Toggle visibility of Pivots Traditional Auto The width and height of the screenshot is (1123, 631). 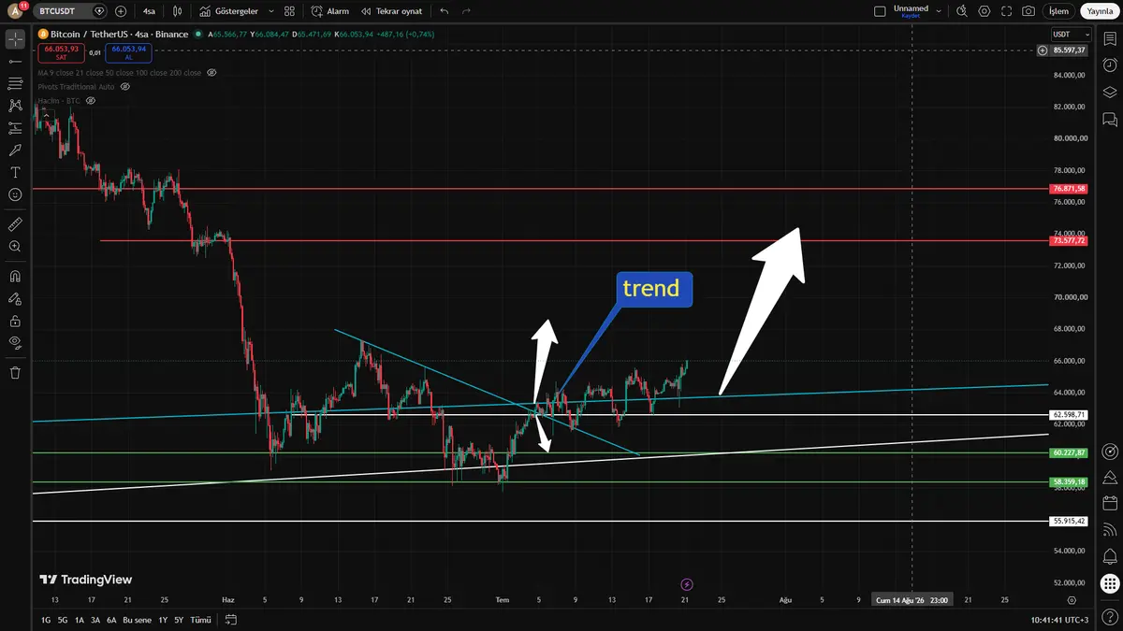click(x=124, y=86)
